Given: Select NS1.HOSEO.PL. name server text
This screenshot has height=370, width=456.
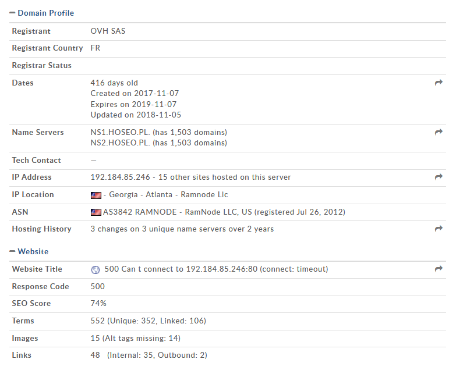Looking at the screenshot, I should tap(120, 133).
